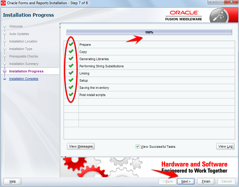Click the View Messages button

81,146
